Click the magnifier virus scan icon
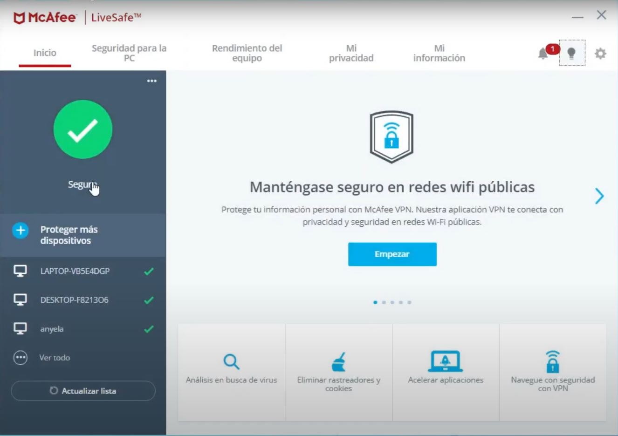Screen dimensions: 618x436 pyautogui.click(x=231, y=361)
